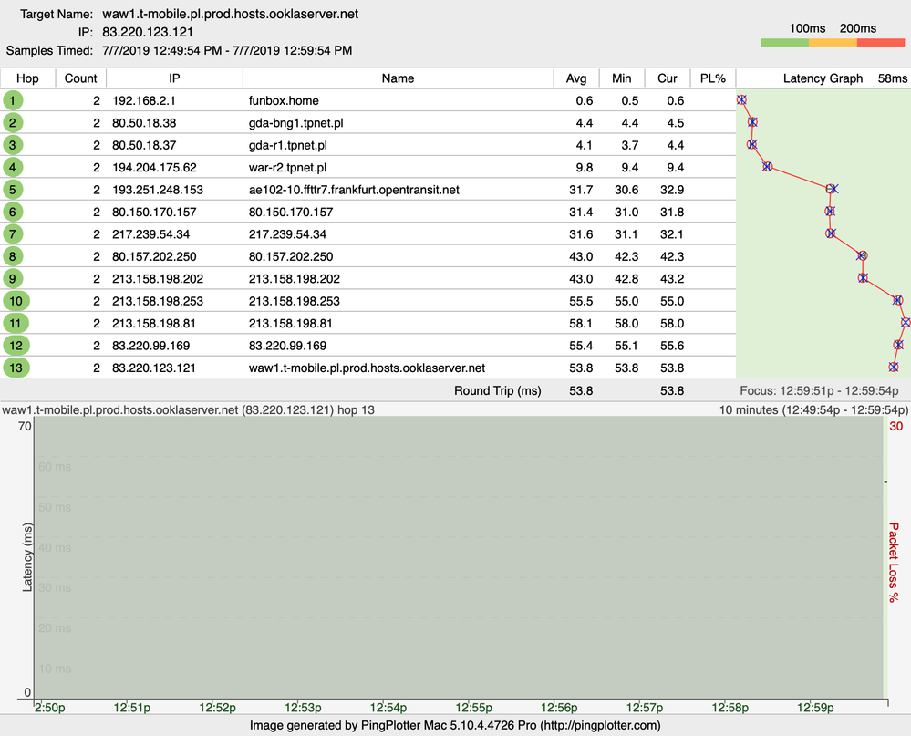Click the 12:55p timeline label
Viewport: 911px width, 736px height.
click(x=472, y=707)
